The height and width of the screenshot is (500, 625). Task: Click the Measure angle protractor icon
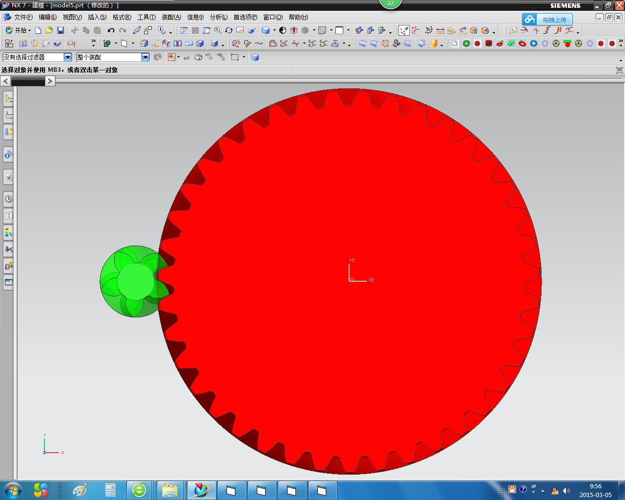coord(452,30)
